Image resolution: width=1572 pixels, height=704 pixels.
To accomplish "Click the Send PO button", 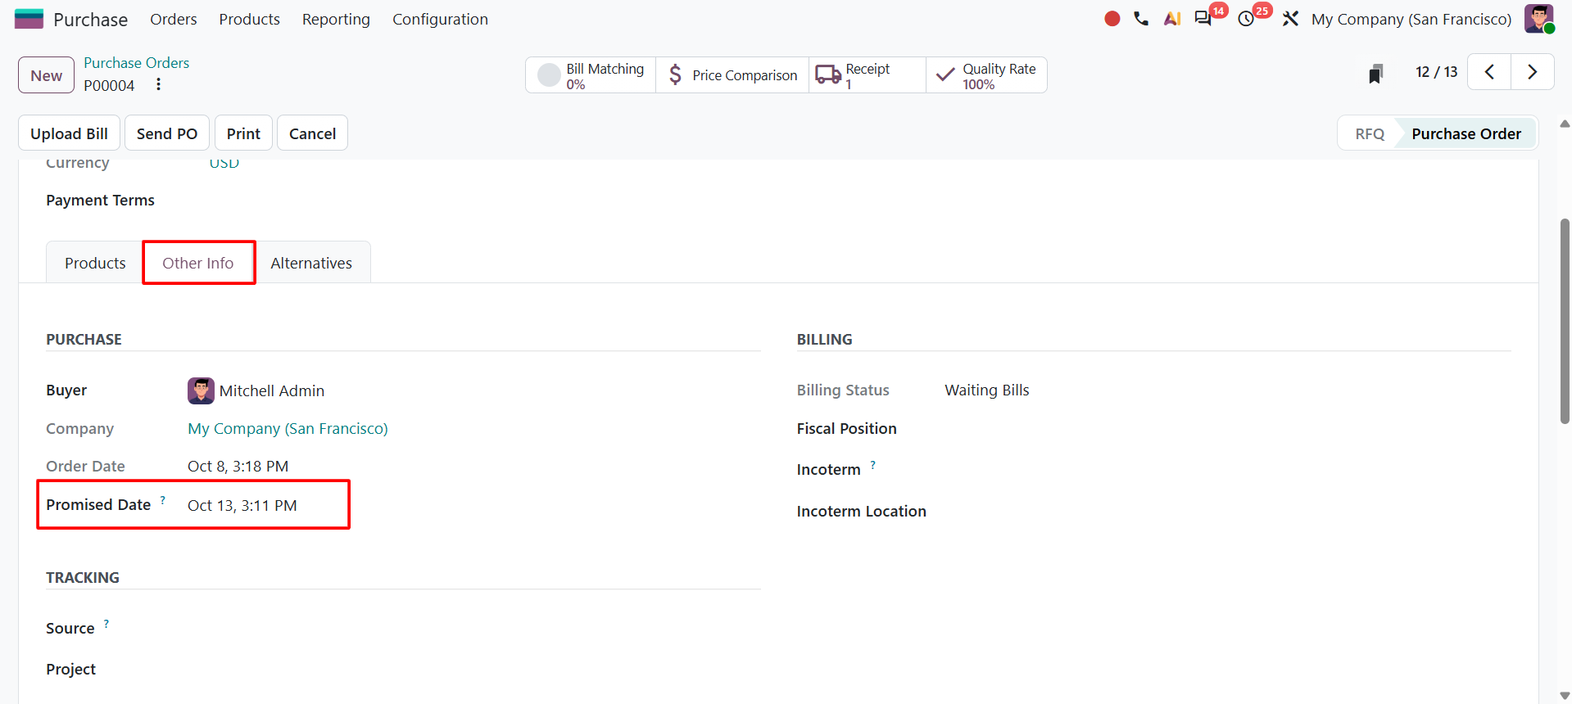I will pyautogui.click(x=167, y=133).
